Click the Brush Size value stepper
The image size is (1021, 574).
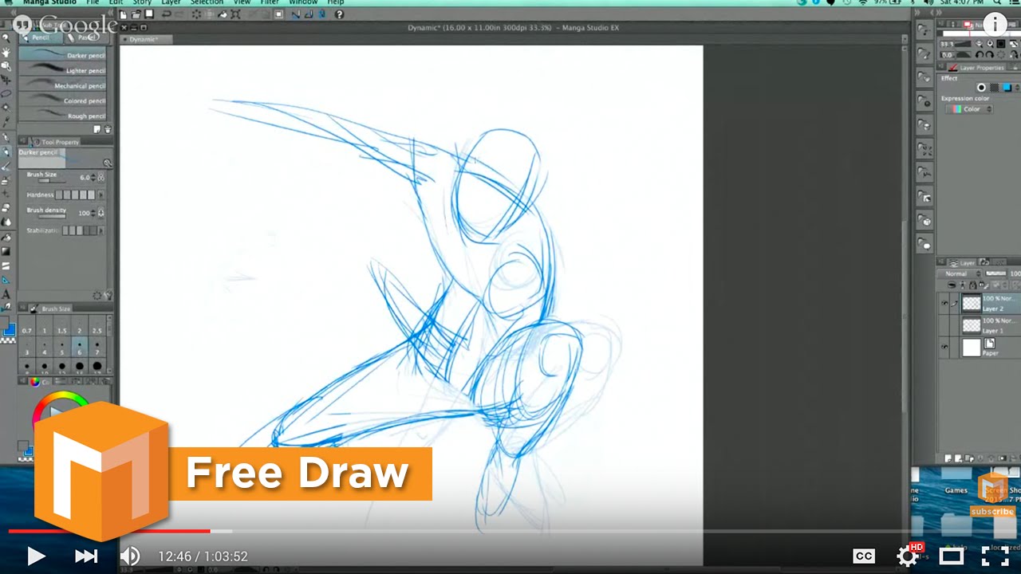93,178
